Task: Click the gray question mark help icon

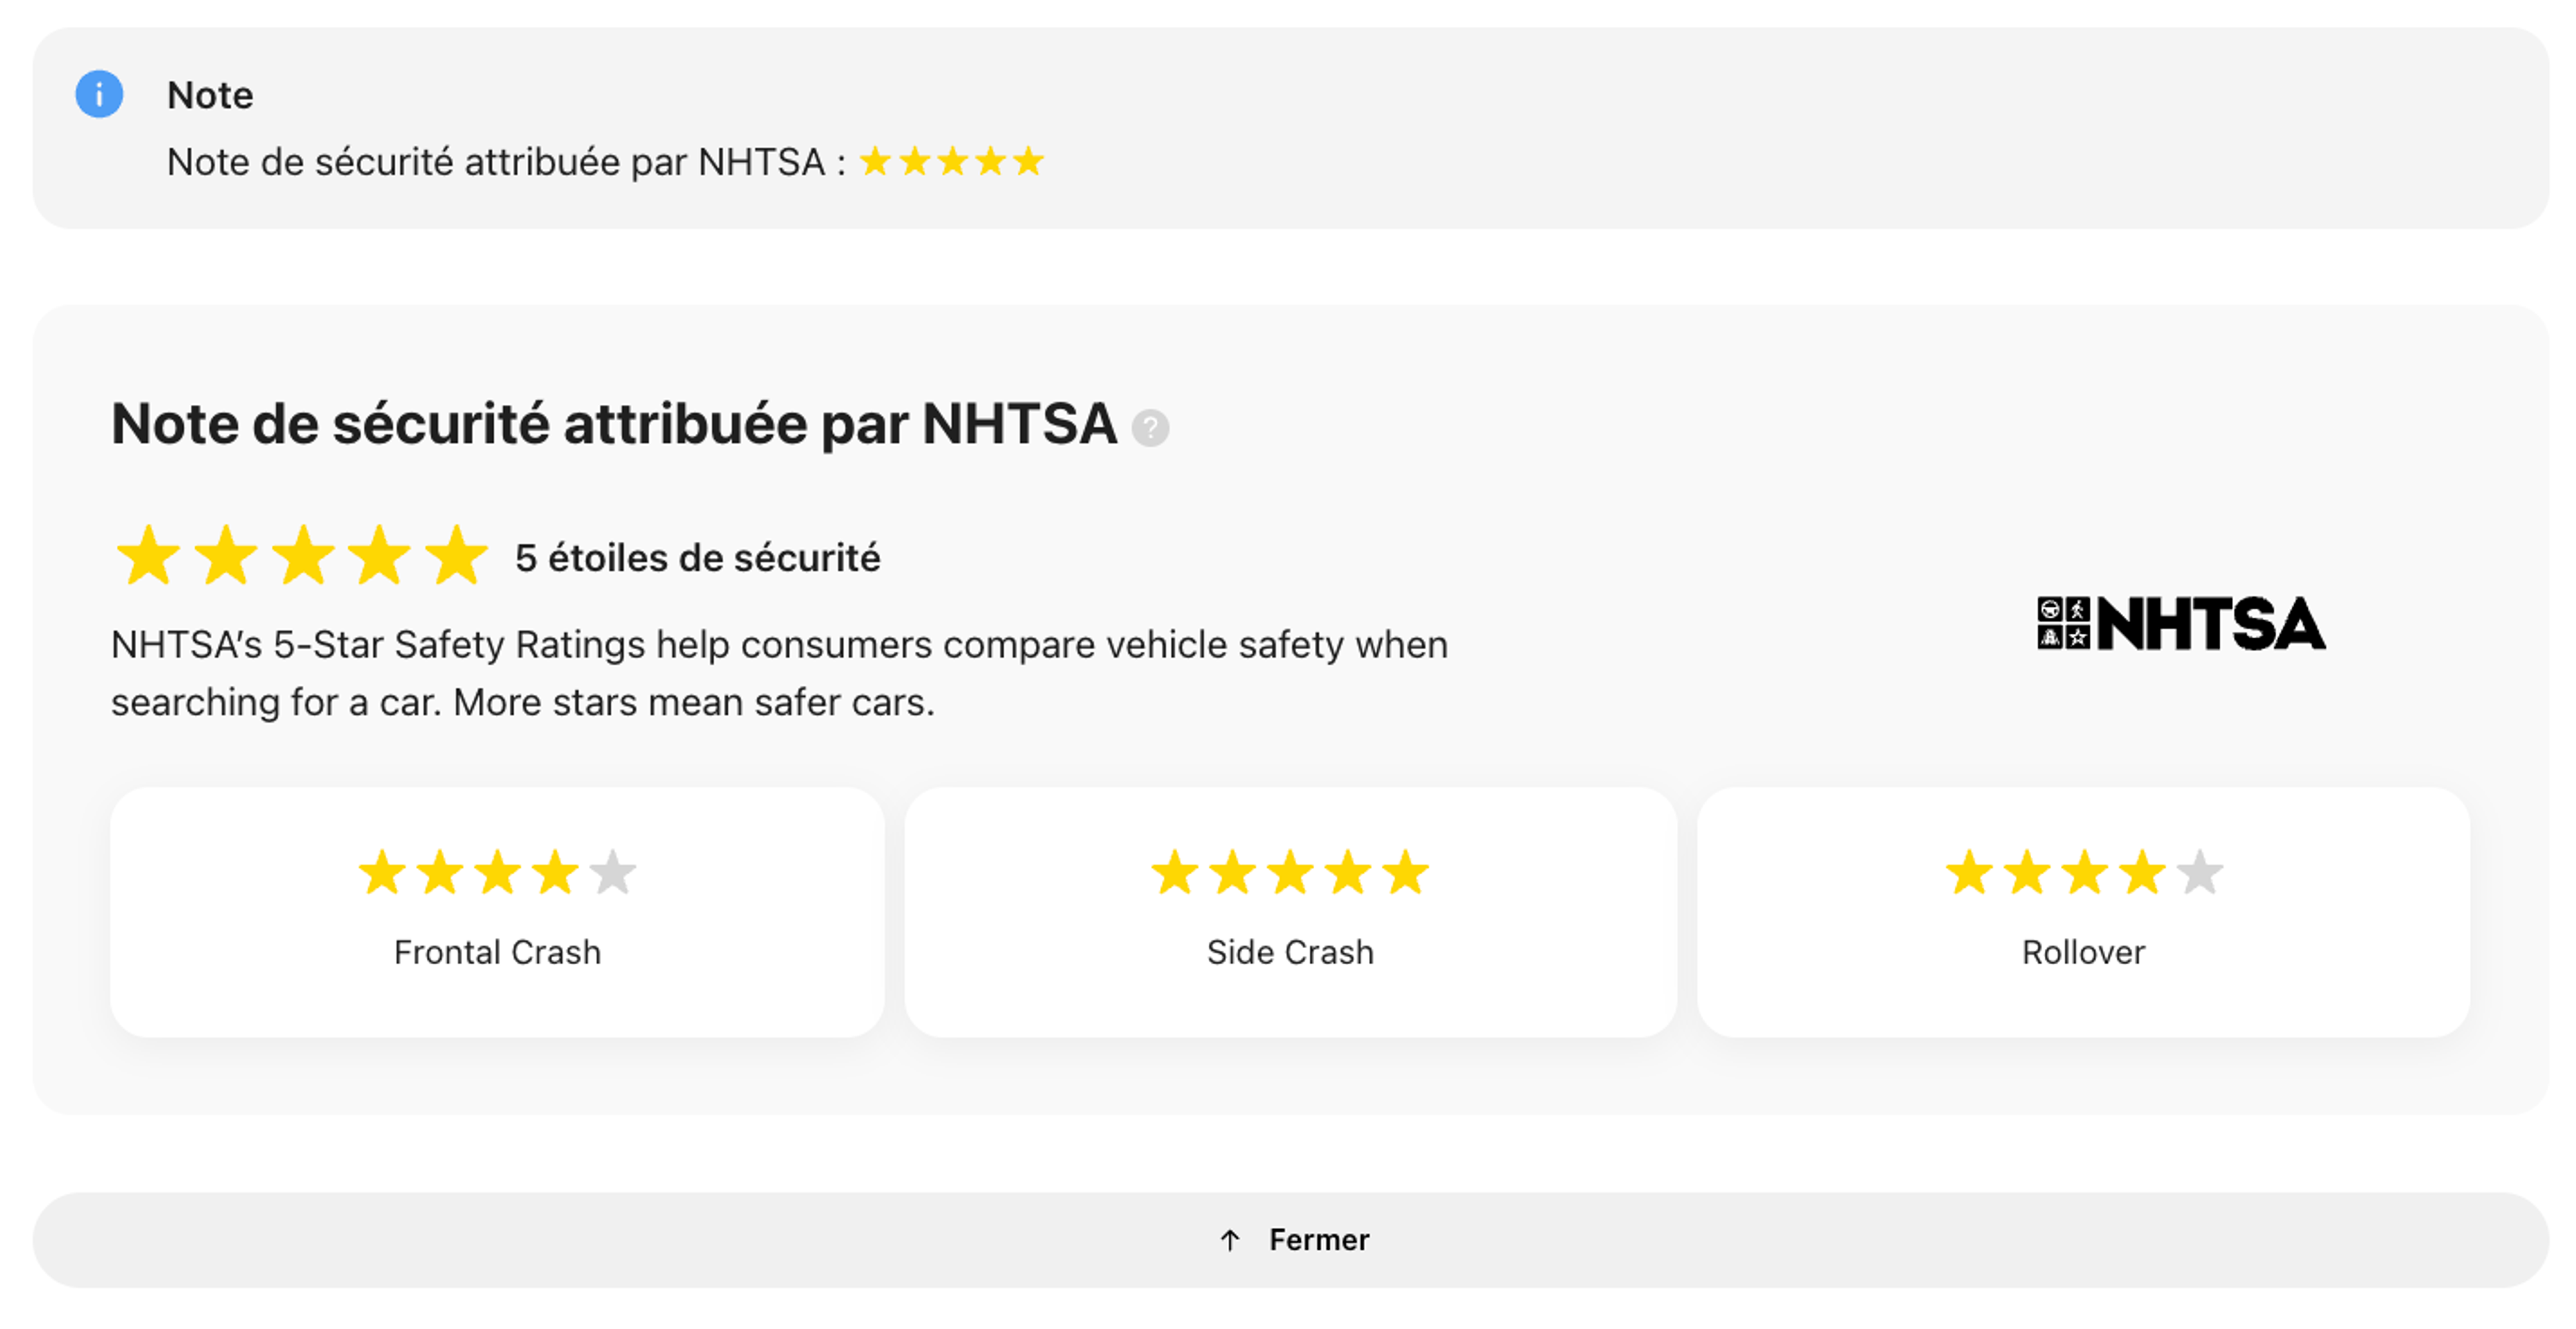Action: [x=1150, y=428]
